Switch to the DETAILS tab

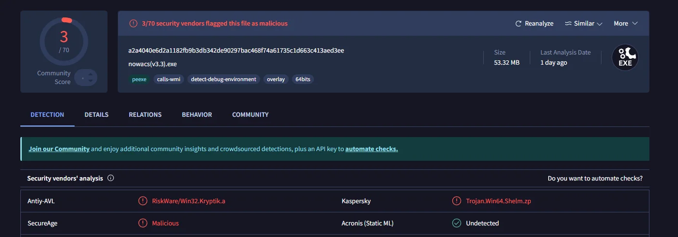pyautogui.click(x=96, y=115)
